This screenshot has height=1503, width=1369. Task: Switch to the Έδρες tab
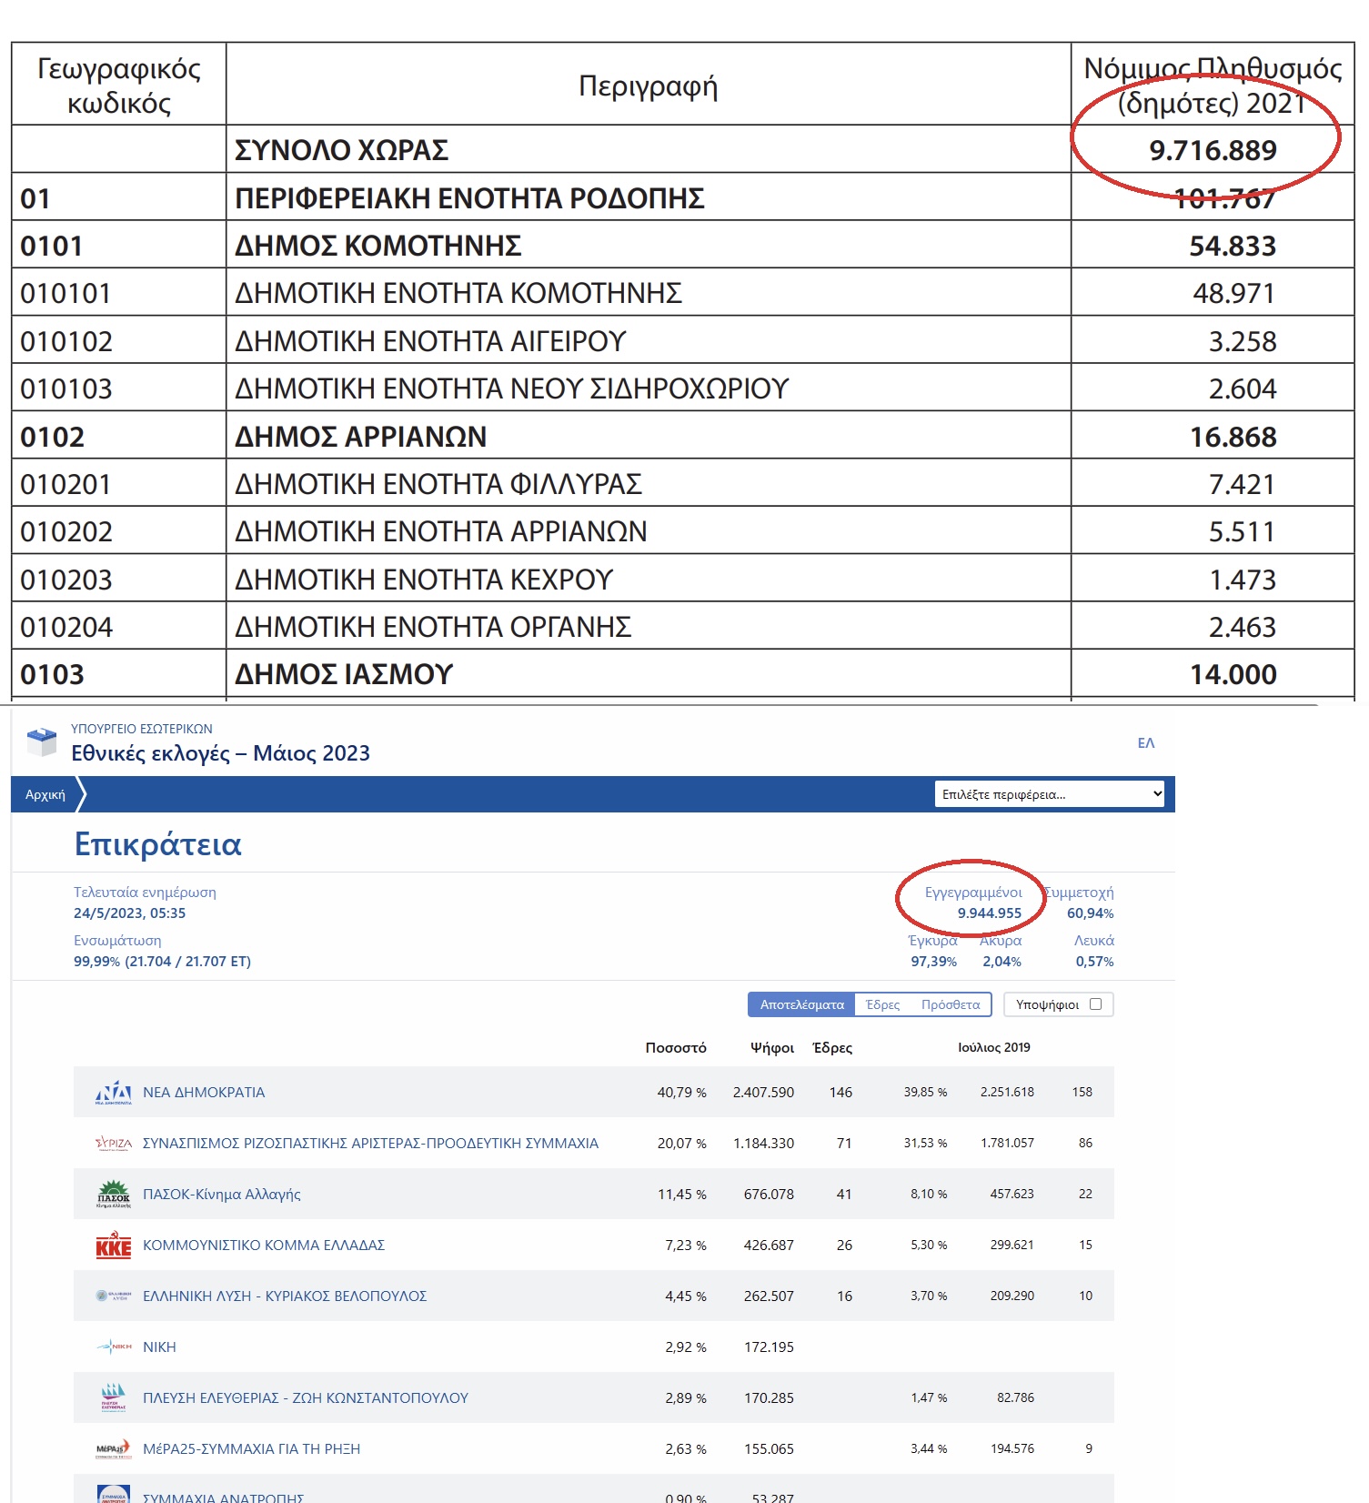[882, 1004]
